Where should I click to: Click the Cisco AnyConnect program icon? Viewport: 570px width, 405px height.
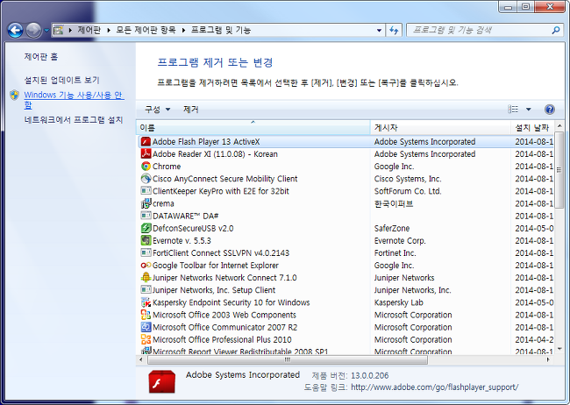[x=146, y=179]
